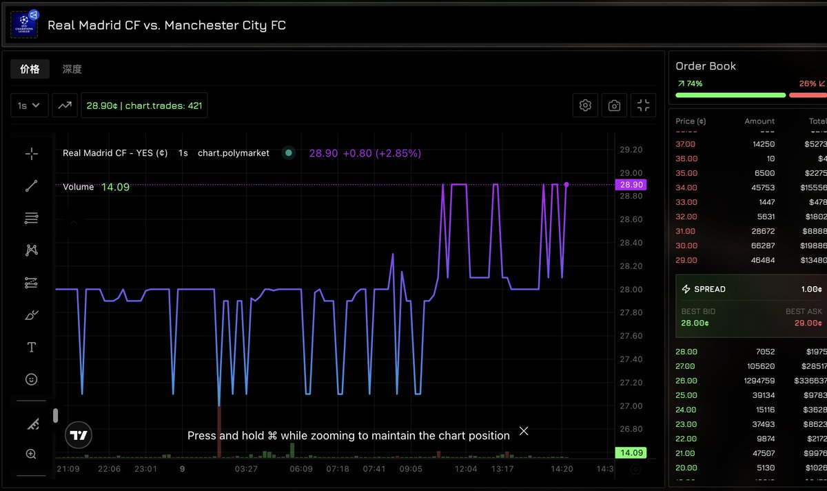Screen dimensions: 827x491
Task: Activate the zoom in tool
Action: point(31,454)
